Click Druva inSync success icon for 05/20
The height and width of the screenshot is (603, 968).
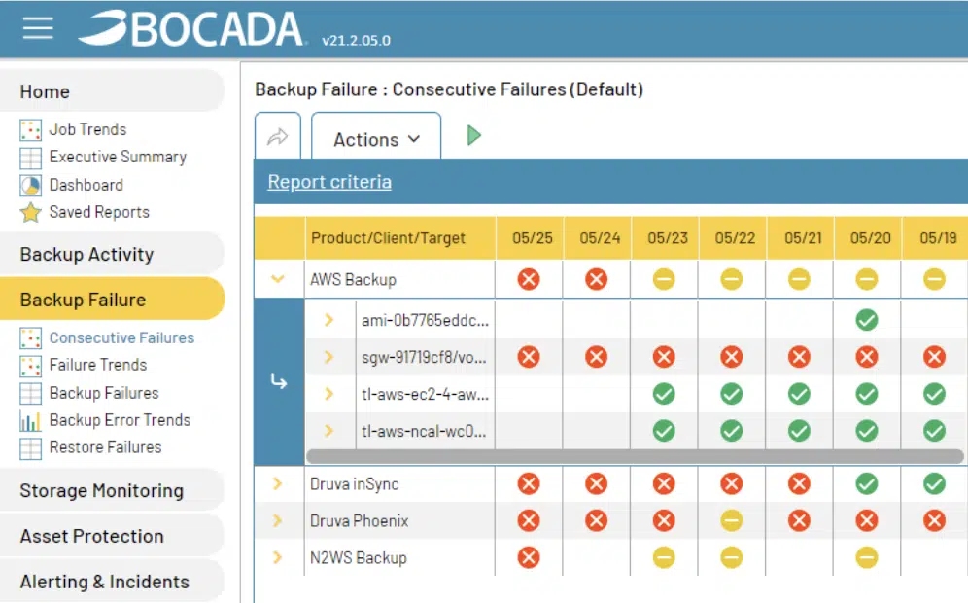coord(867,483)
